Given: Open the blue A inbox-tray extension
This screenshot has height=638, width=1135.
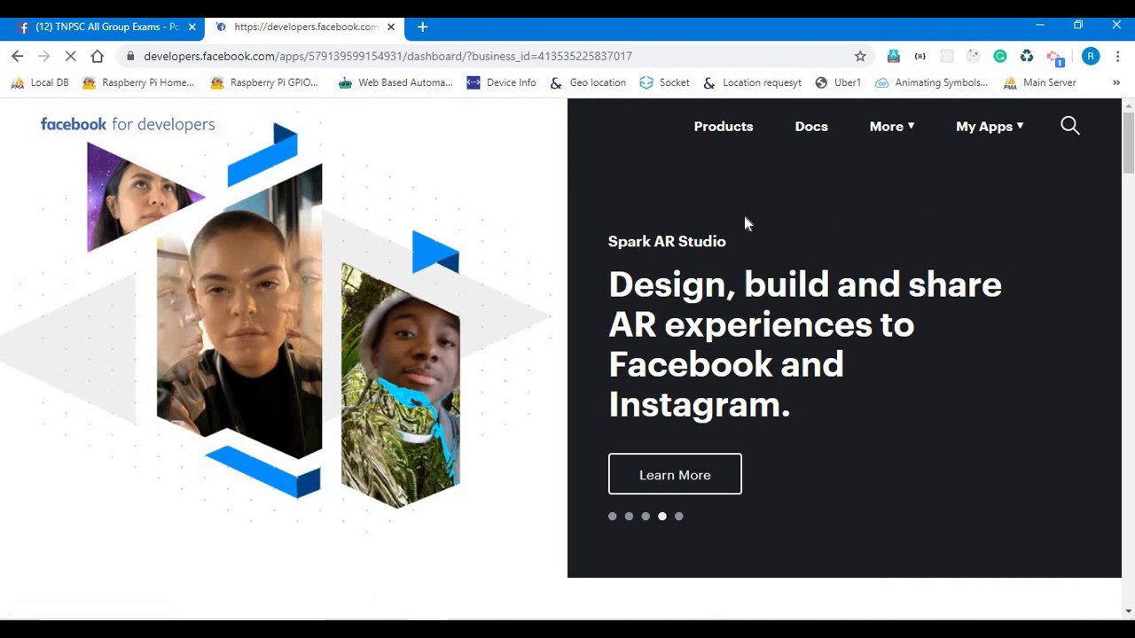Looking at the screenshot, I should [893, 56].
